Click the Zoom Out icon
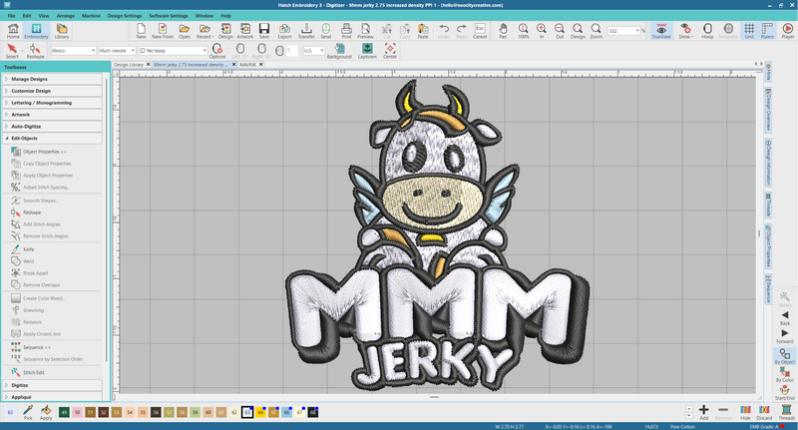The image size is (798, 430). click(560, 31)
